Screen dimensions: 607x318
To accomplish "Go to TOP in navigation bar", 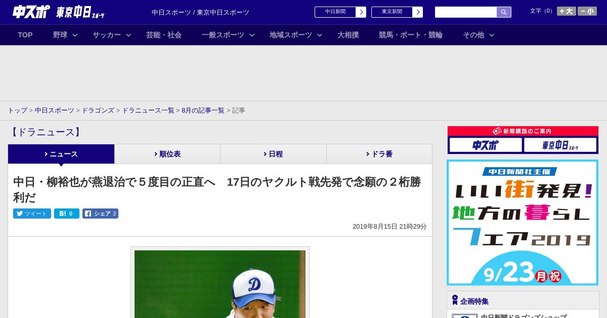I will pos(25,35).
